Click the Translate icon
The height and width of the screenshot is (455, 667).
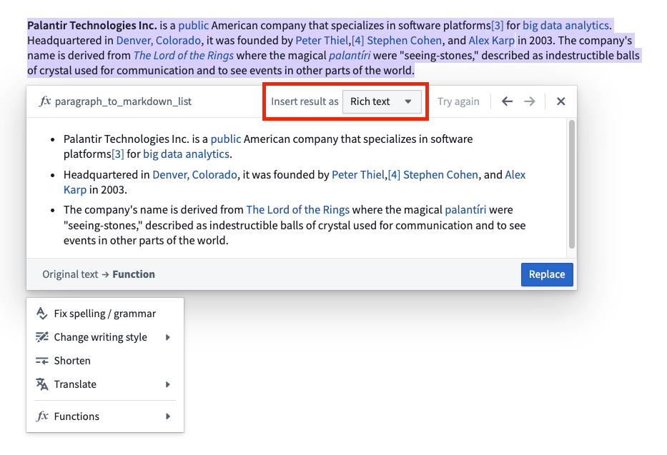[41, 384]
